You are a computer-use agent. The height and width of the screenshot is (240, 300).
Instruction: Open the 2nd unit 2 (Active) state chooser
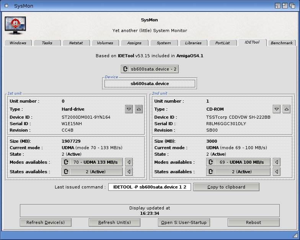pos(238,172)
